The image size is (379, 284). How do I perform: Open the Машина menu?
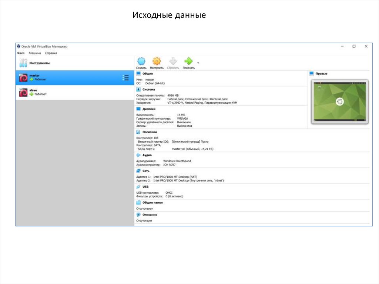pos(35,53)
